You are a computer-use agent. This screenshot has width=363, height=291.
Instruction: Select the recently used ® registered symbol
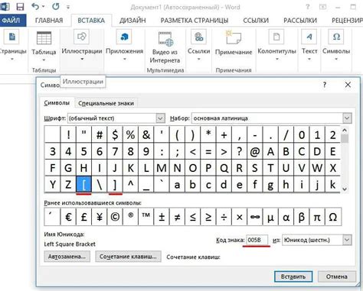[x=130, y=217]
